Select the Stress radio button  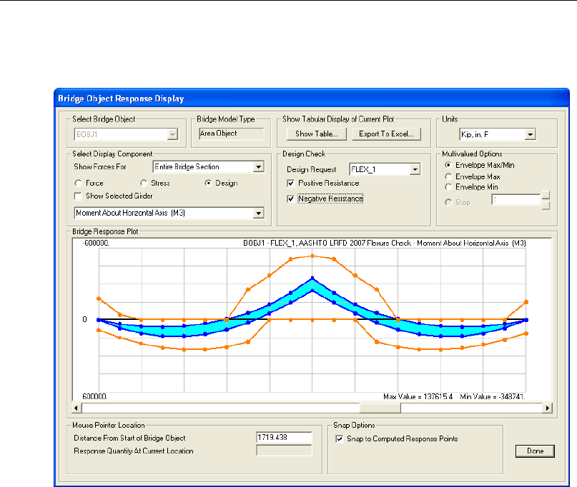144,183
